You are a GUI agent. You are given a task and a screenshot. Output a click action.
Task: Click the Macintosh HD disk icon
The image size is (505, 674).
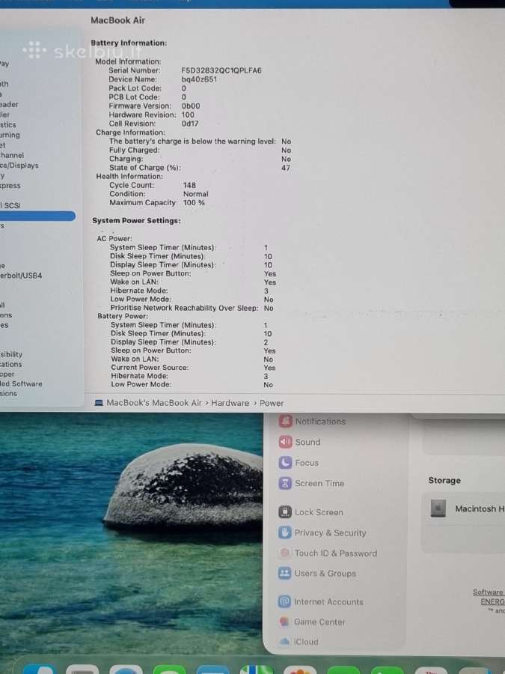(x=438, y=508)
